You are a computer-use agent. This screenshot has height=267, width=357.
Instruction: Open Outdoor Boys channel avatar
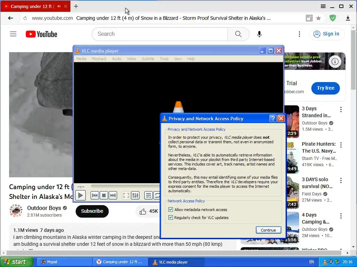tap(16, 211)
